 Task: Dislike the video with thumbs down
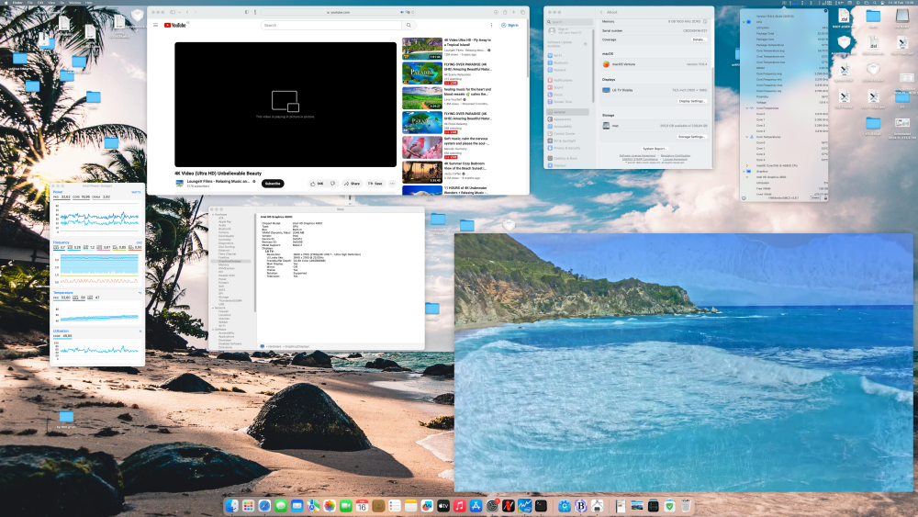pos(332,184)
